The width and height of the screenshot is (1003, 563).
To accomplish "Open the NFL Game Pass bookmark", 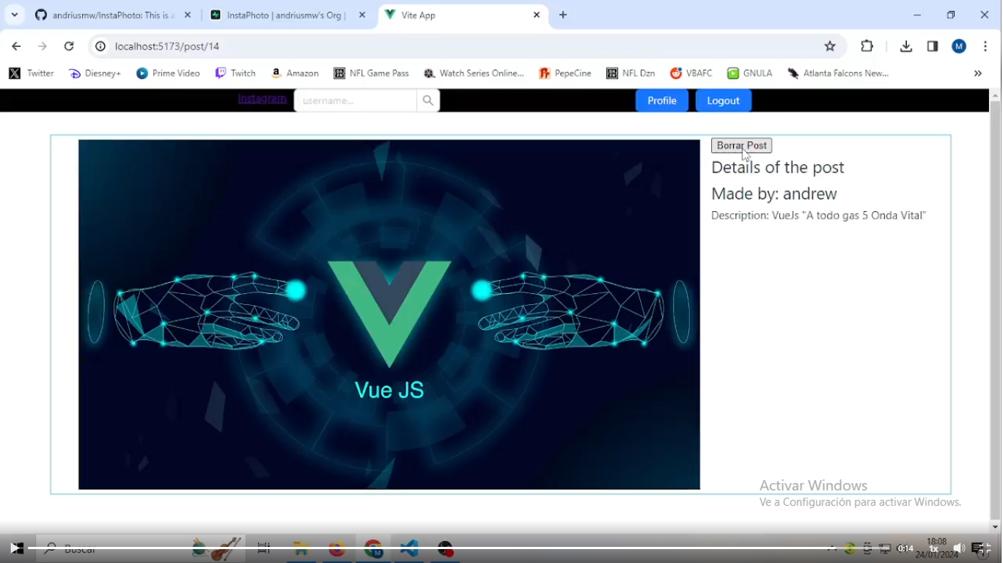I will tap(371, 73).
